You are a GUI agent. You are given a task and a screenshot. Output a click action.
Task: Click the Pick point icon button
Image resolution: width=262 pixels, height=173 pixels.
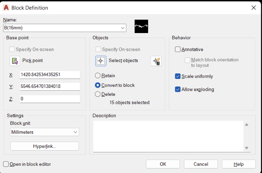click(x=15, y=61)
